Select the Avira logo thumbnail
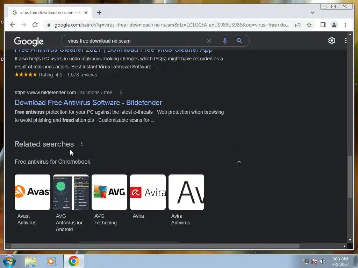This screenshot has width=358, height=268. coord(148,192)
